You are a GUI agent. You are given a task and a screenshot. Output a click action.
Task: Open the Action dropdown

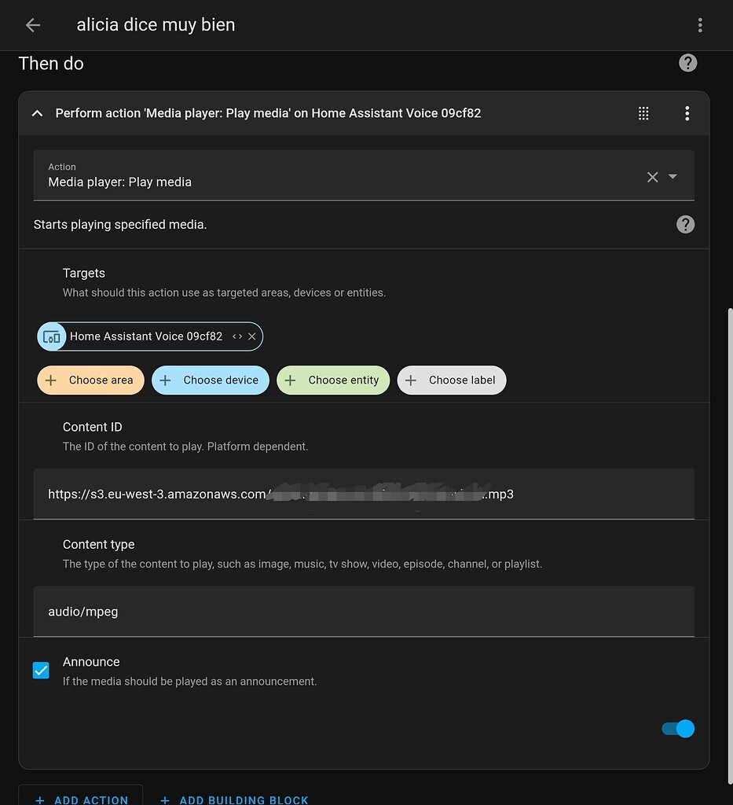click(672, 177)
